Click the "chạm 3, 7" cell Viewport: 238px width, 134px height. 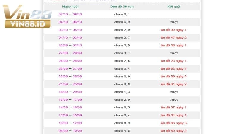pos(122,53)
